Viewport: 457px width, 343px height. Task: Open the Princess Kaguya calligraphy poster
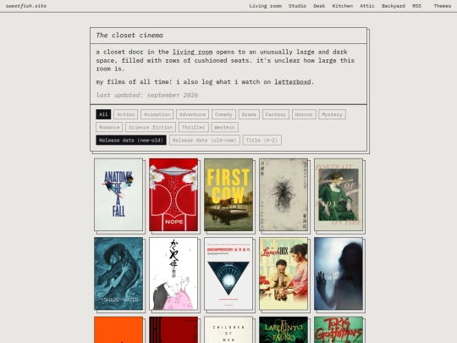coord(173,274)
